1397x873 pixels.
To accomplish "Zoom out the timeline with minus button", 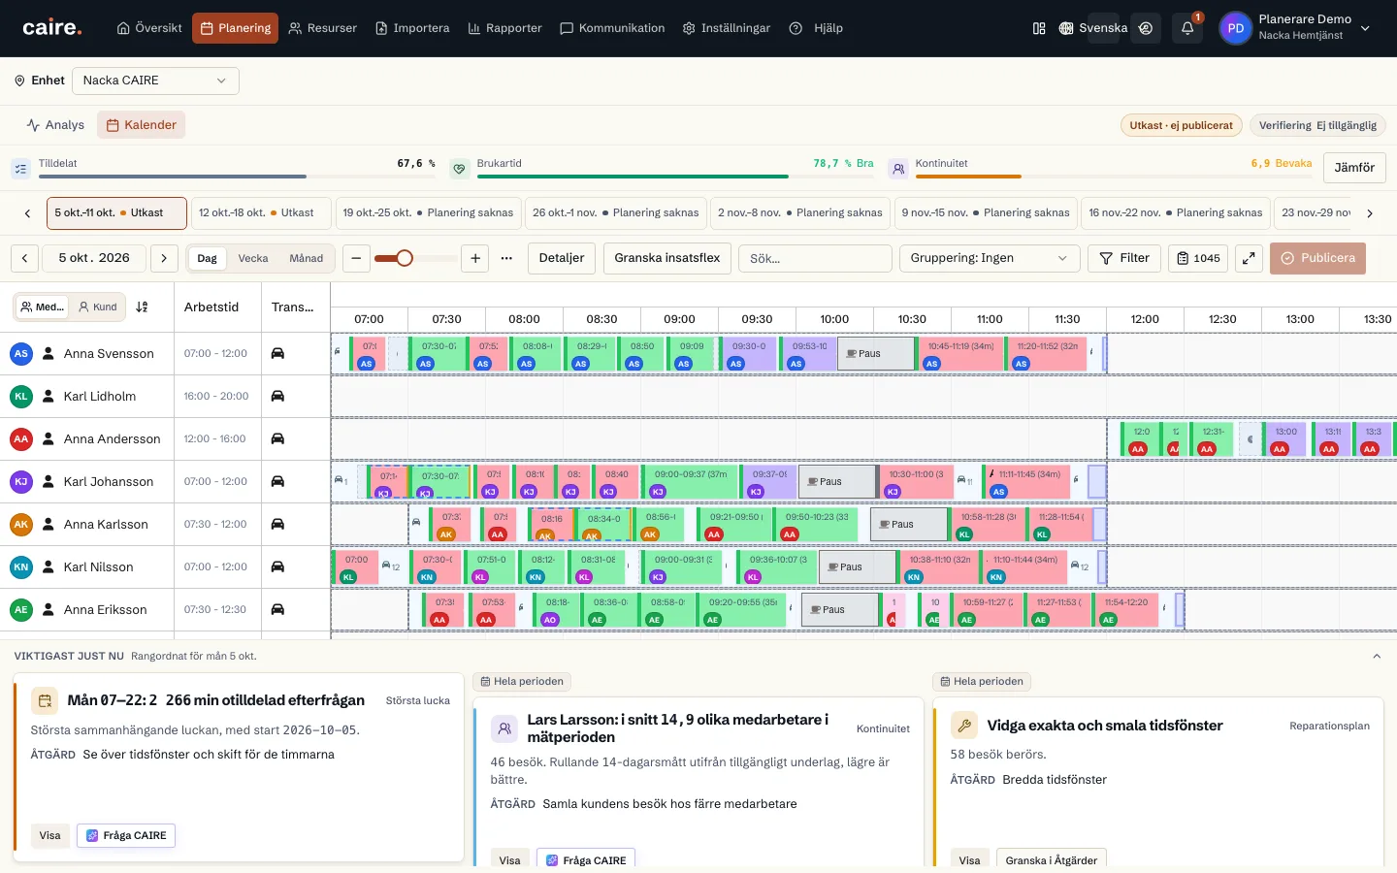I will (356, 258).
